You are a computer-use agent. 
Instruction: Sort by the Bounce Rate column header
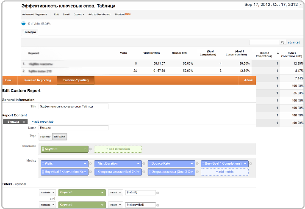point(180,53)
